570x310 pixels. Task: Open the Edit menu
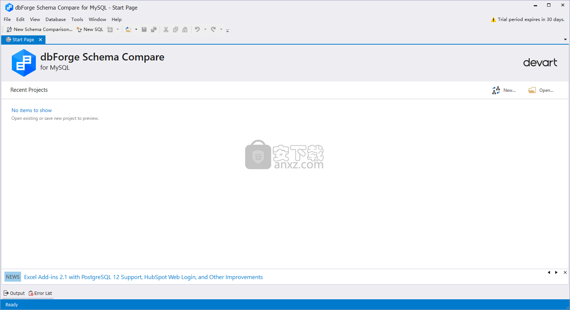coord(20,20)
